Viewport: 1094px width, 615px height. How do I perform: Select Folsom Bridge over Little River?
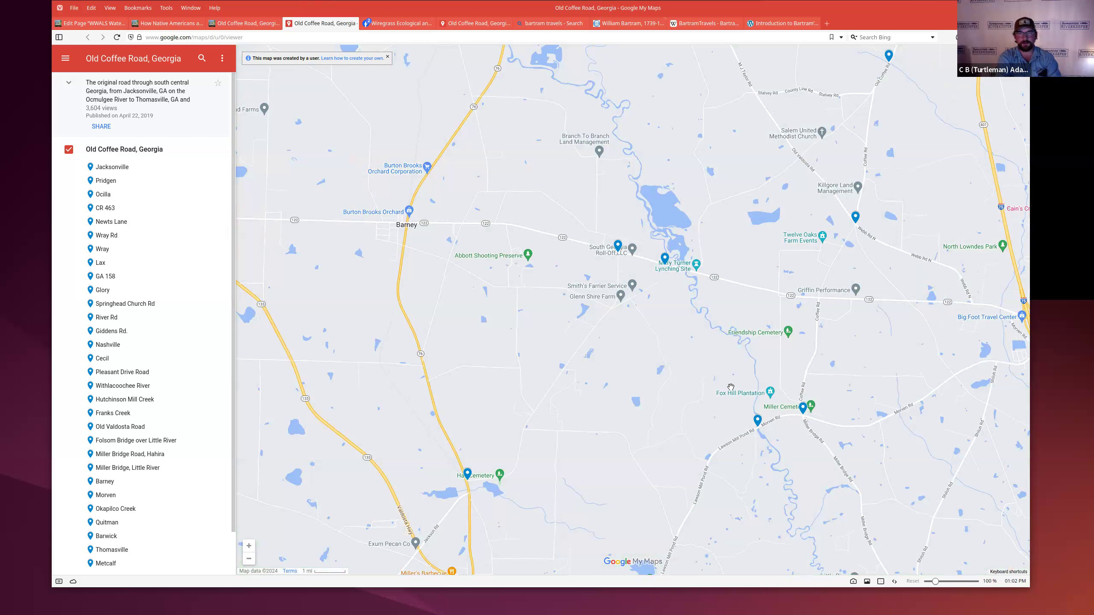pos(136,440)
